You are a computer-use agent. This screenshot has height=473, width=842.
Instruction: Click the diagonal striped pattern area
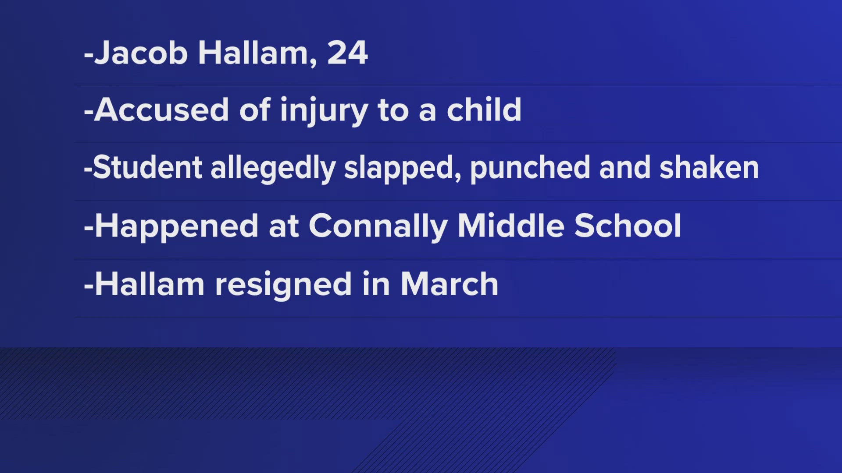(263, 385)
